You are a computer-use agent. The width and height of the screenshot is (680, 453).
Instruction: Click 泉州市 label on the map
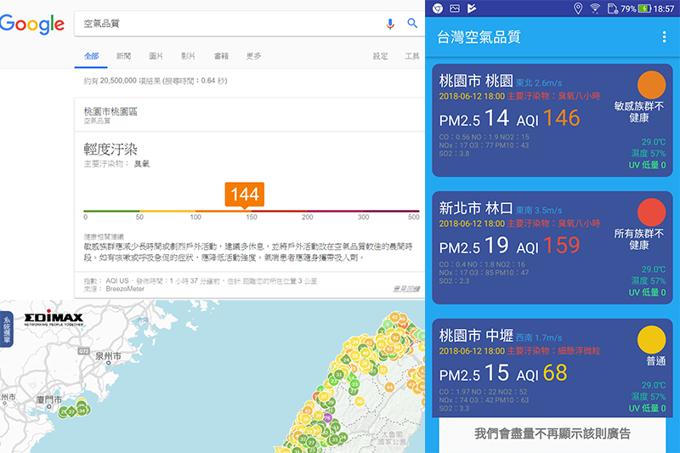[x=109, y=356]
